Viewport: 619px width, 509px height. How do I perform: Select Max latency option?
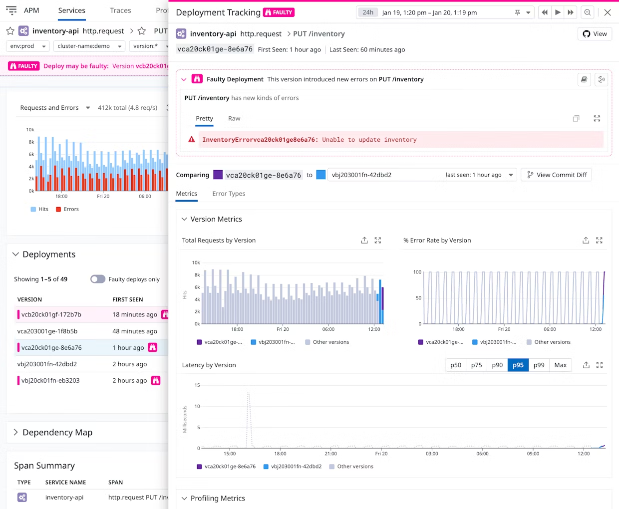pyautogui.click(x=561, y=365)
